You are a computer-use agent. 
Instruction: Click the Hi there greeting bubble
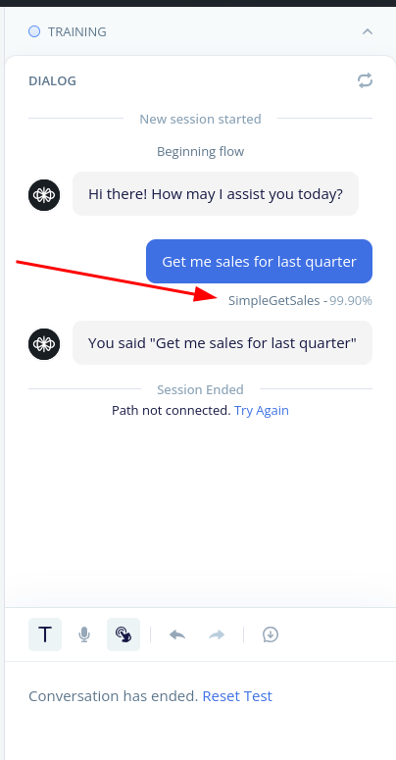(x=216, y=194)
